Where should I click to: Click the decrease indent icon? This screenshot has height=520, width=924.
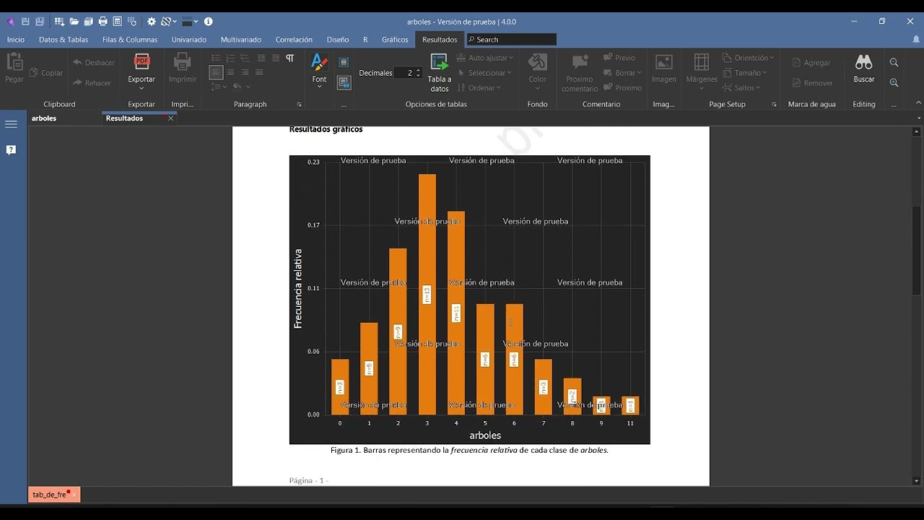pyautogui.click(x=261, y=58)
